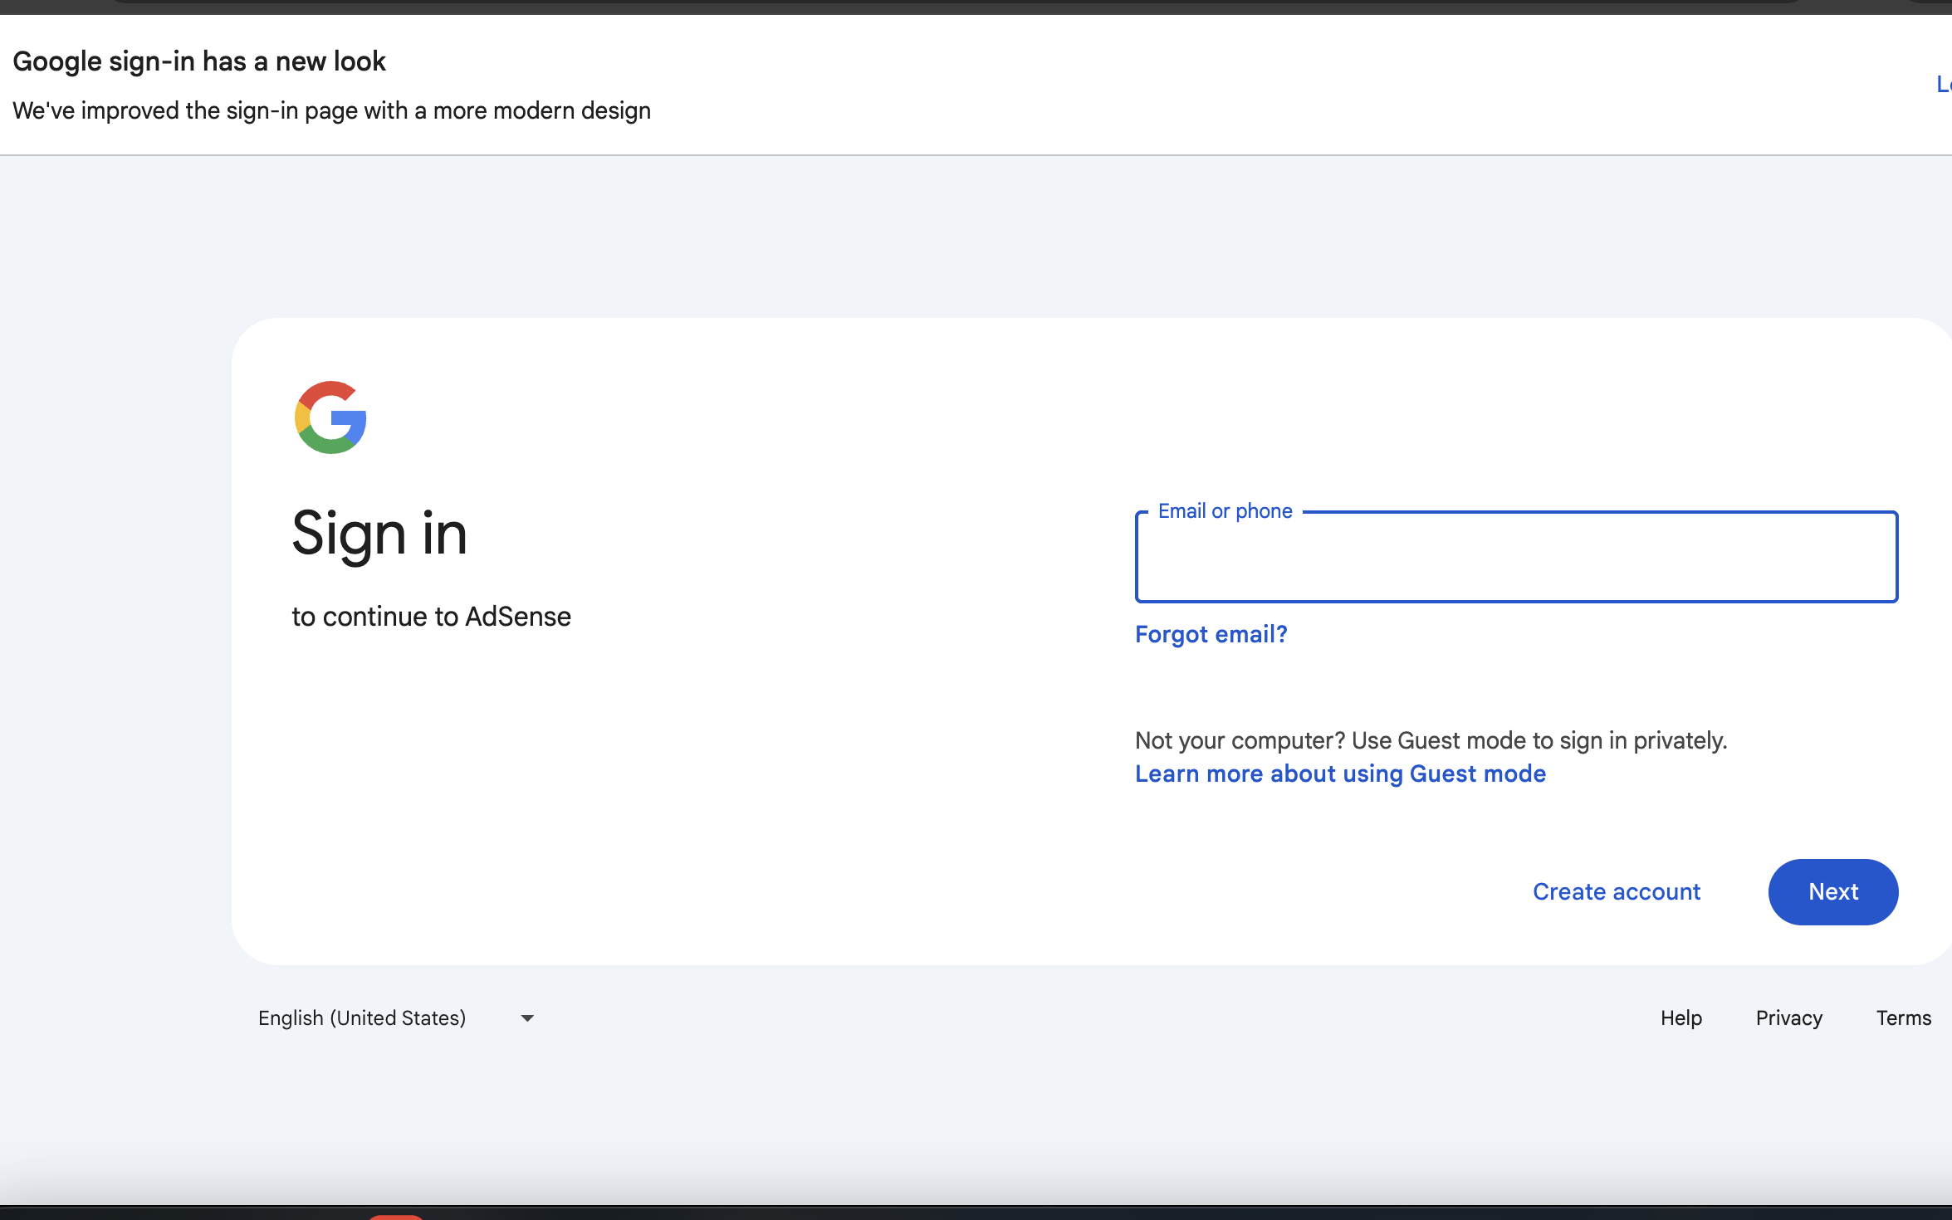Open the English (United States) language dropdown
This screenshot has height=1220, width=1952.
[x=395, y=1017]
